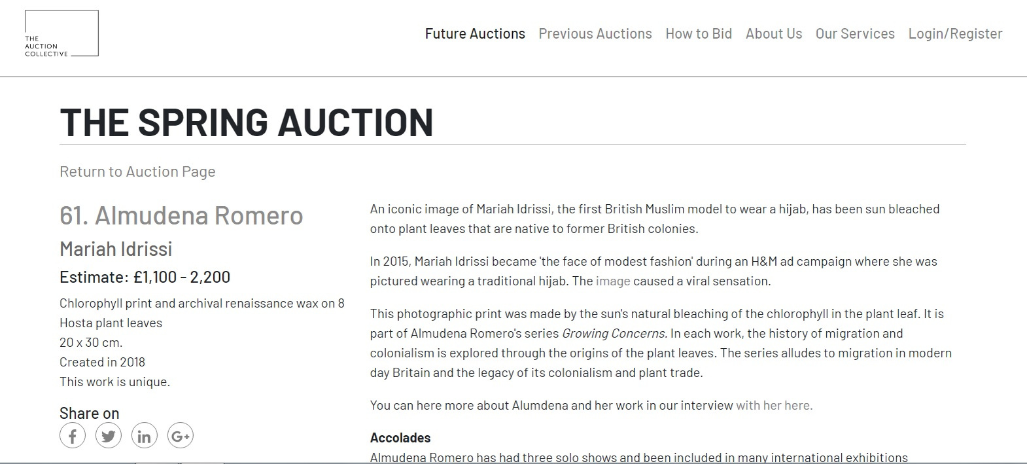The image size is (1027, 464).
Task: Go to Previous Auctions
Action: click(595, 34)
